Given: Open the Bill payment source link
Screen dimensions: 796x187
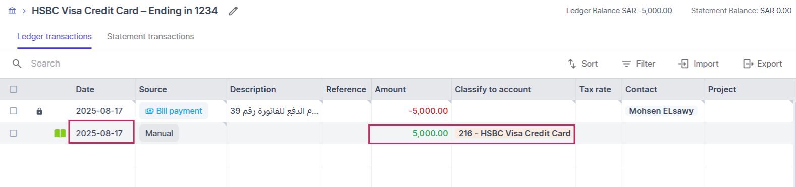Looking at the screenshot, I should pos(174,111).
